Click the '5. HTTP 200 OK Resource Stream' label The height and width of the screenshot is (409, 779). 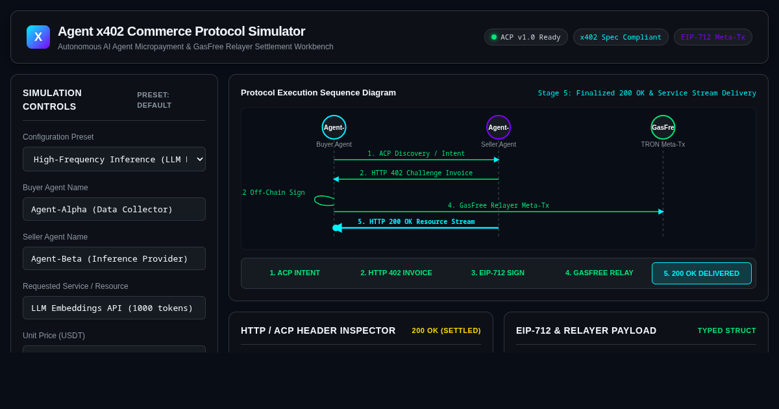(x=416, y=222)
